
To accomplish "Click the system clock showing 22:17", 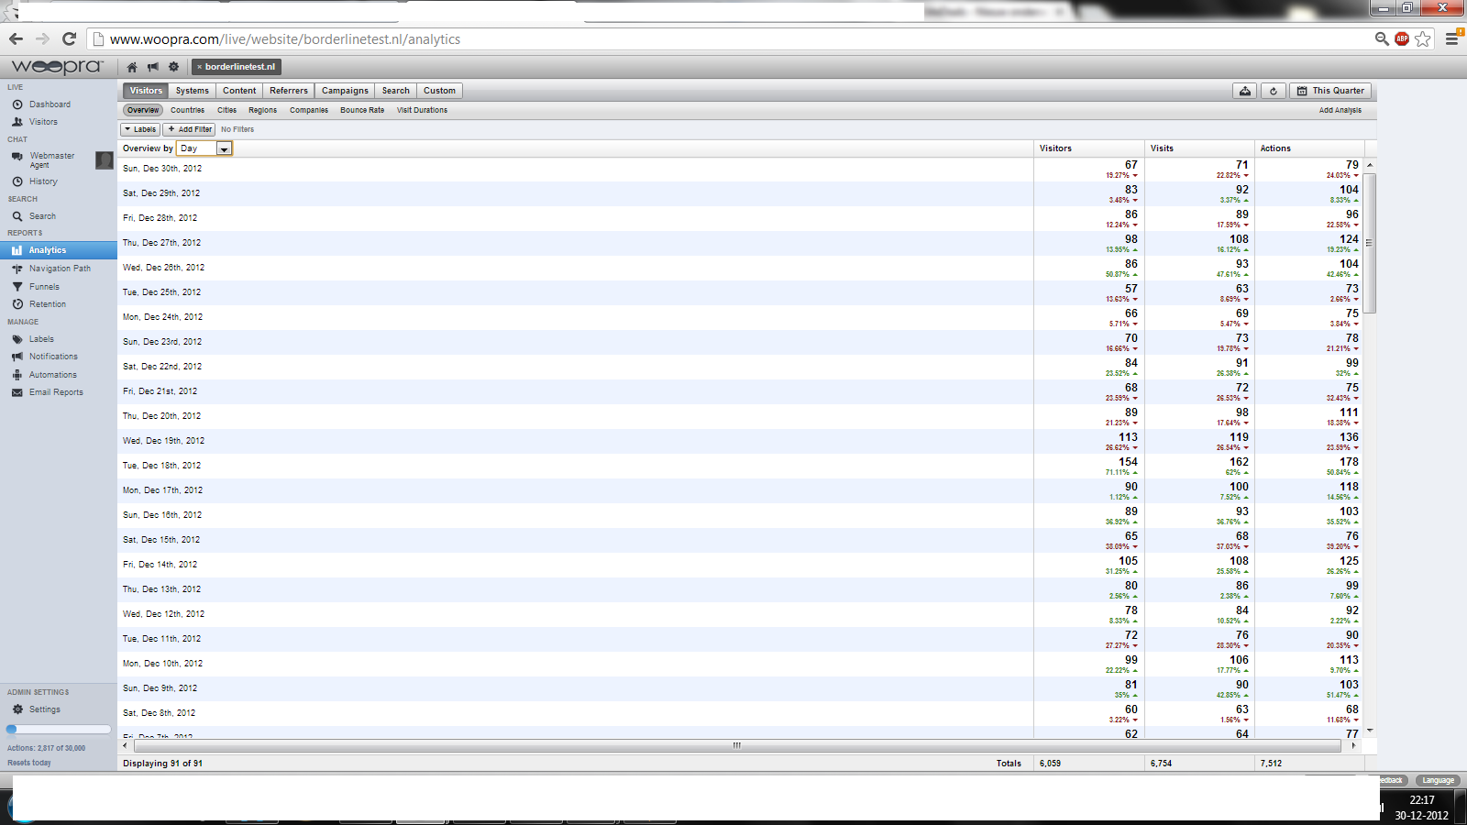I will (x=1421, y=800).
